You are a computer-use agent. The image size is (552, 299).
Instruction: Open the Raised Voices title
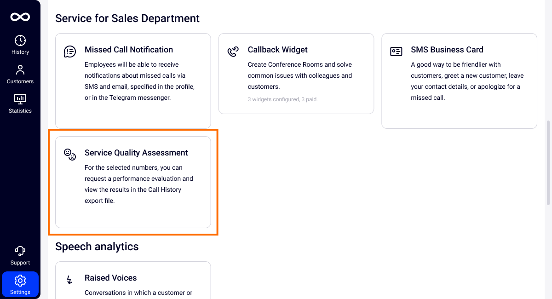[x=110, y=278]
